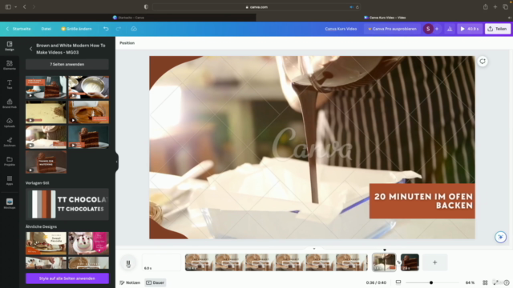Toggle the page thumbnails view icon
Image resolution: width=513 pixels, height=288 pixels.
coord(398,282)
